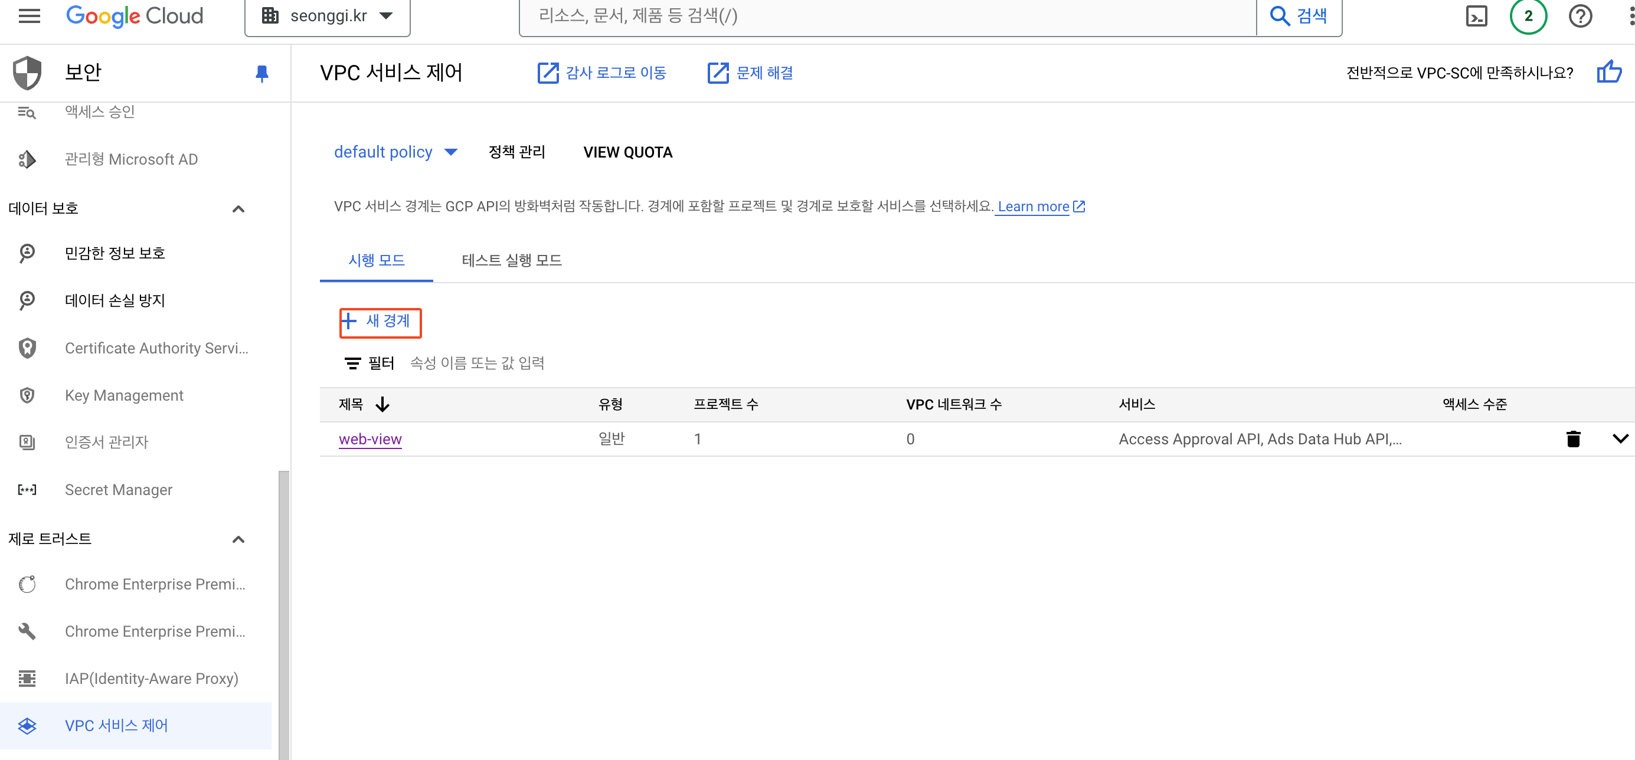The width and height of the screenshot is (1635, 760).
Task: Sort table by 제목 column arrow
Action: (x=382, y=405)
